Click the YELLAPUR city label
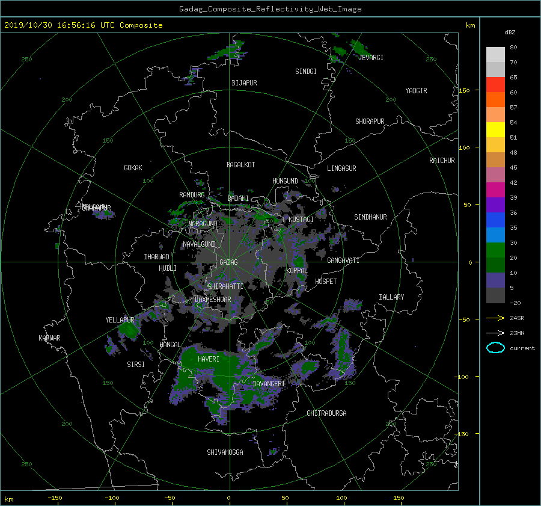The image size is (541, 506). (120, 320)
